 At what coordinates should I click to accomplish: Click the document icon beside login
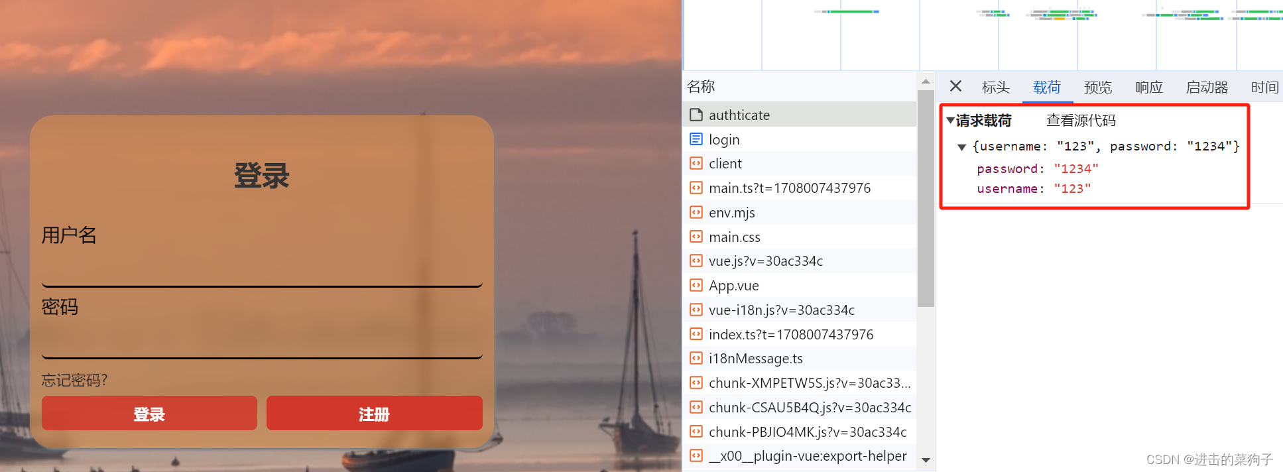(696, 139)
